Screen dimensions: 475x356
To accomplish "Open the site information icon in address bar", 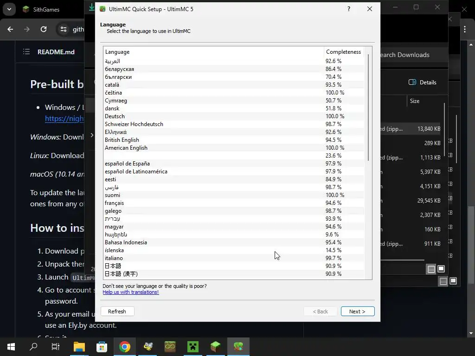I will click(x=64, y=29).
